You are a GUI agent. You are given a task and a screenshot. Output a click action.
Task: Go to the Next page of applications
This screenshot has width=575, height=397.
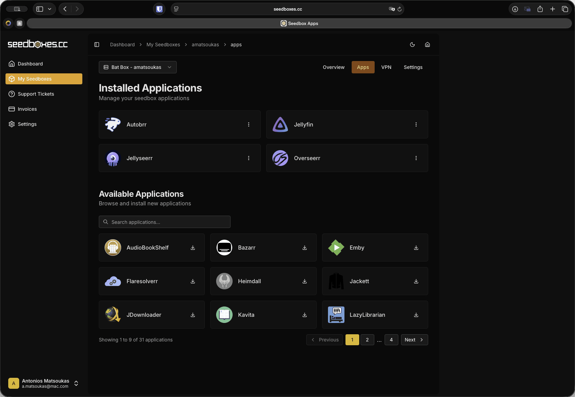[x=414, y=340]
